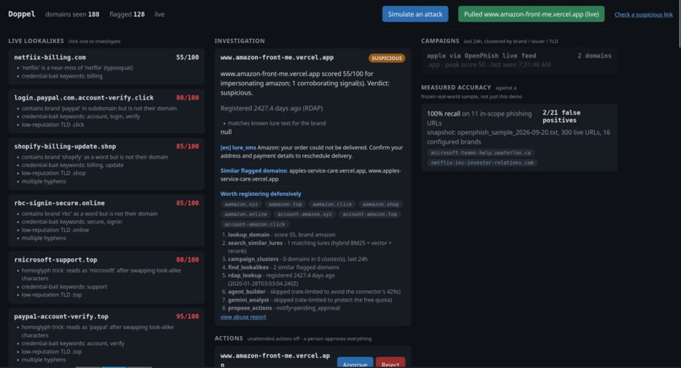
Task: Click the aamazon.shop domain chip
Action: point(380,204)
